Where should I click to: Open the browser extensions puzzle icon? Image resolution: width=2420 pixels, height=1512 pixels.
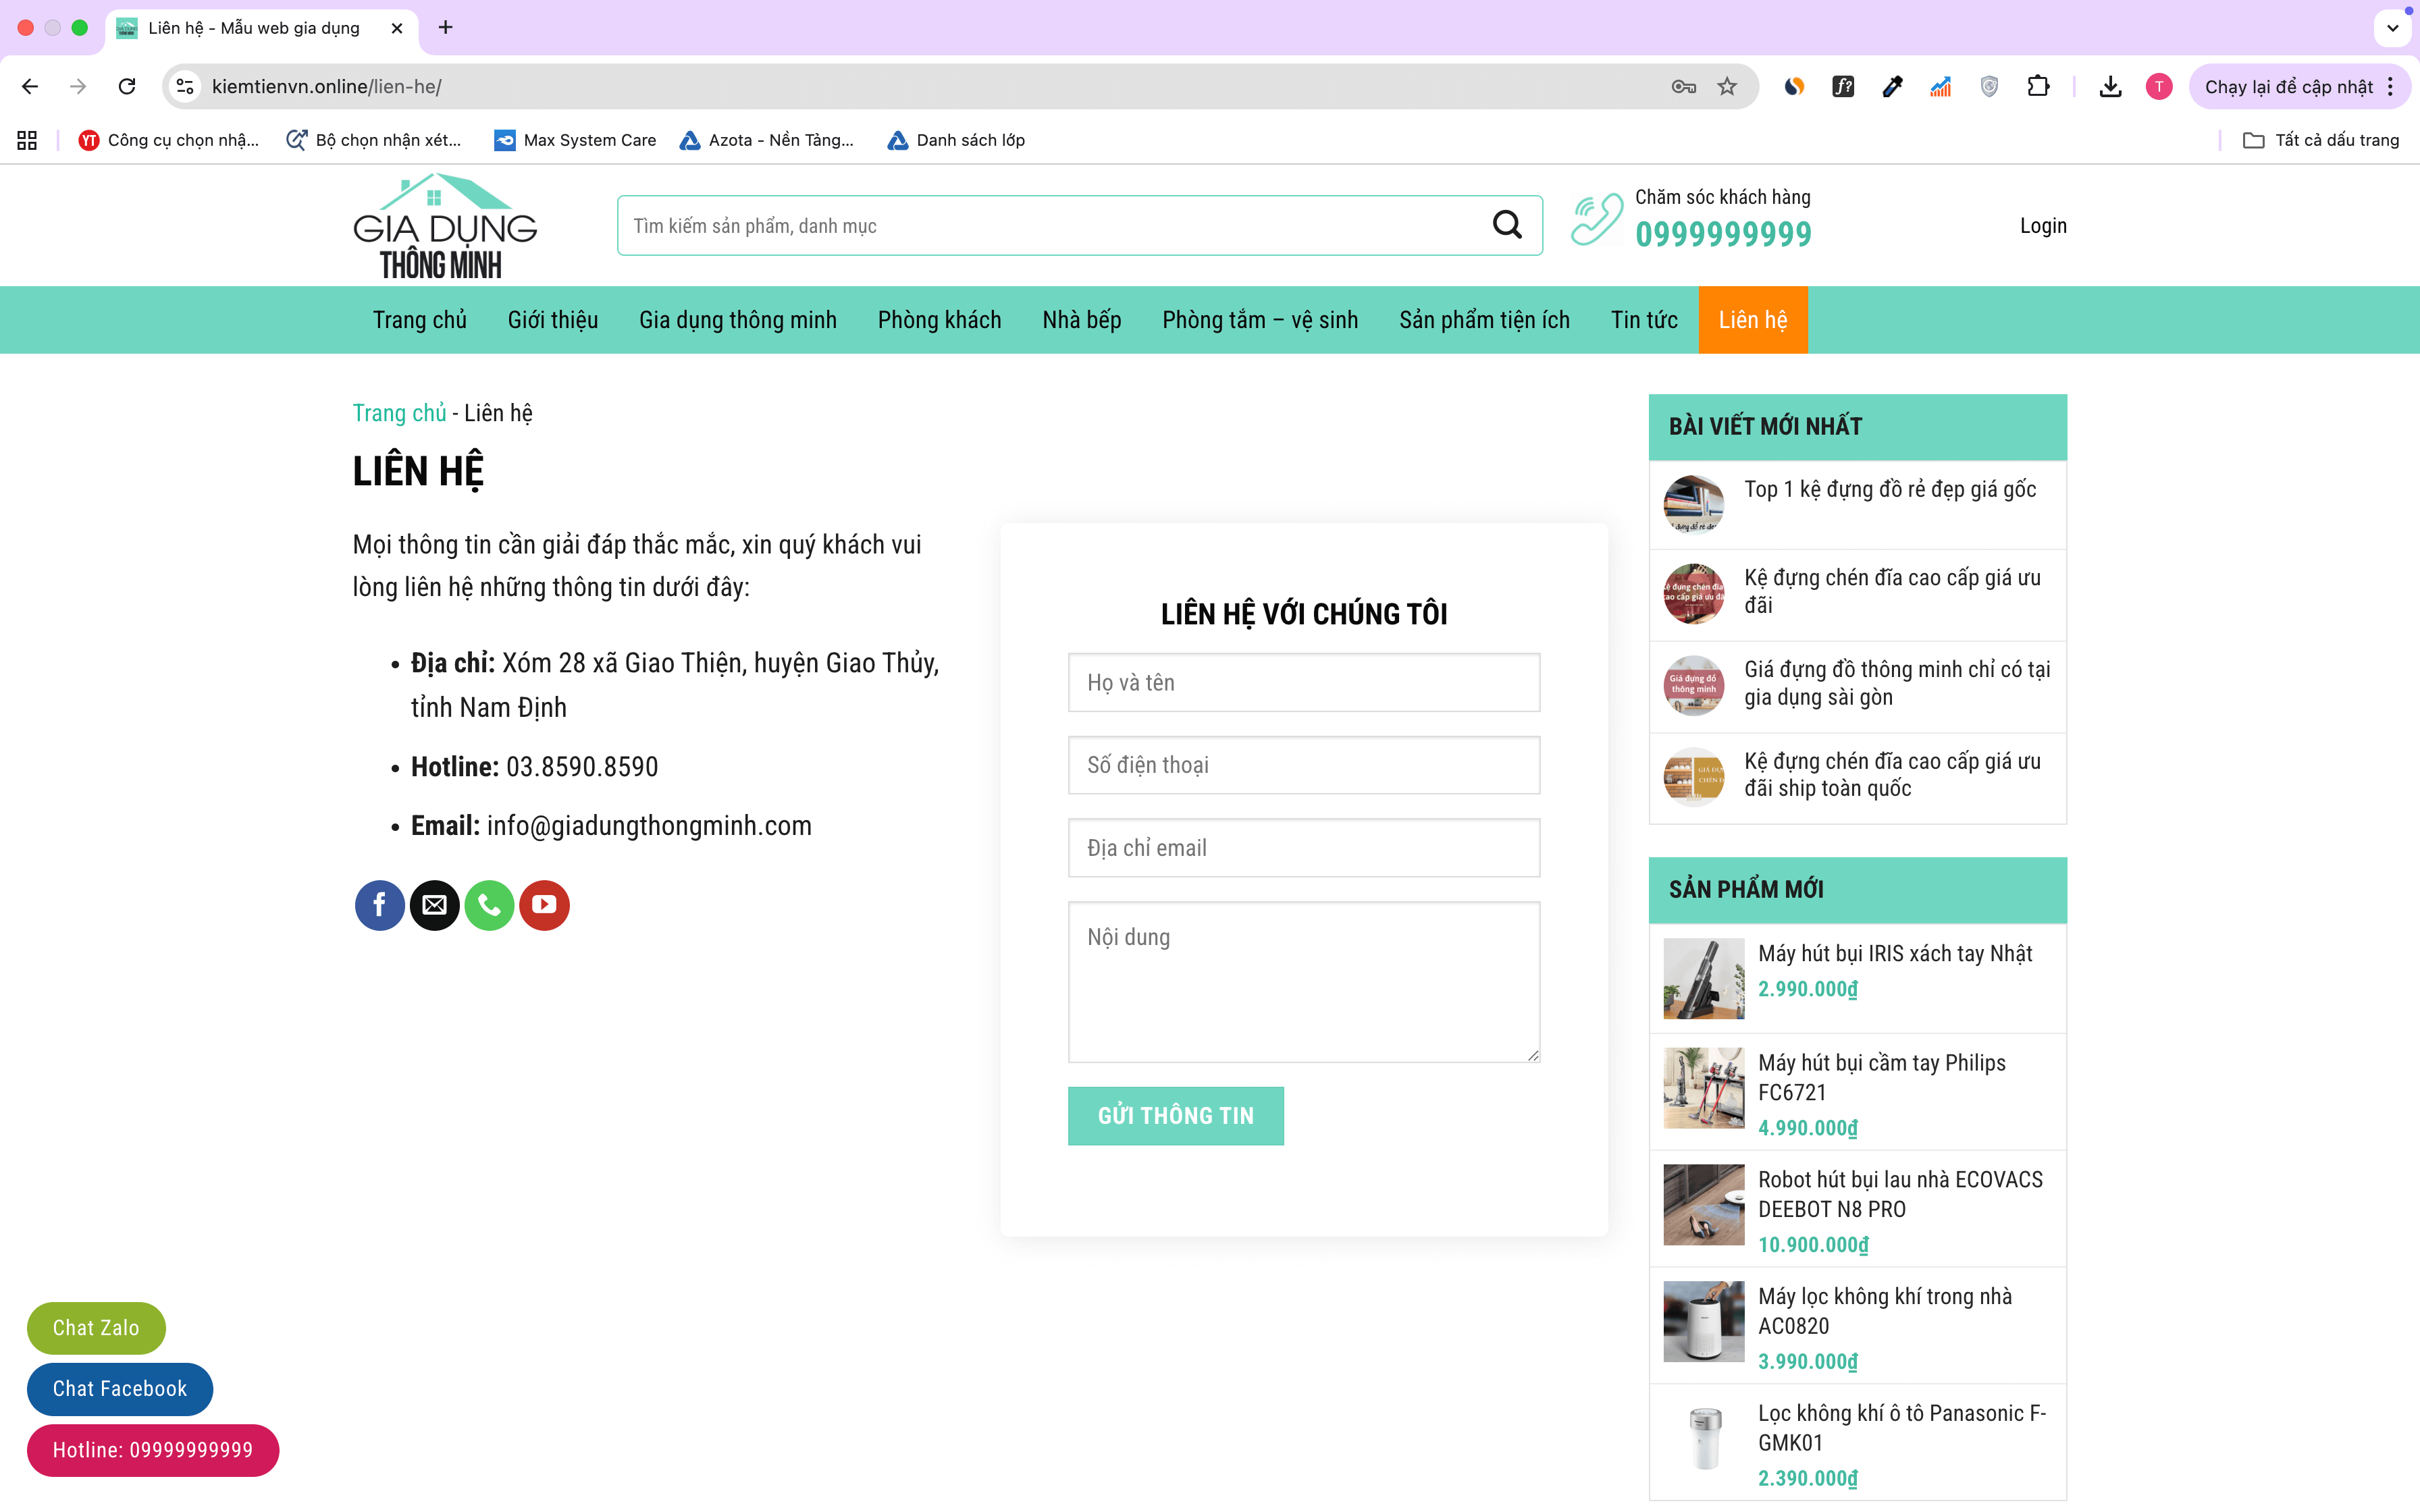(x=2038, y=87)
